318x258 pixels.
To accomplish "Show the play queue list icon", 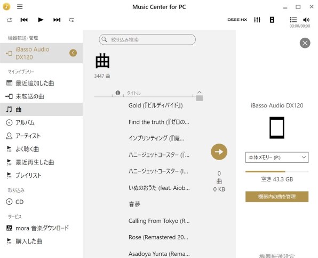I will pos(293,20).
